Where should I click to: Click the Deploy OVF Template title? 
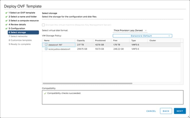pos(23,6)
